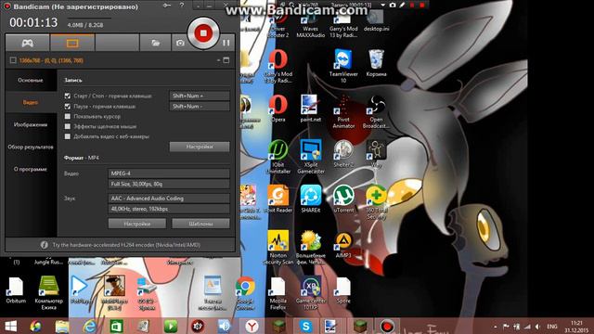
Task: Toggle Пауза hotkey checkbox
Action: click(x=68, y=107)
